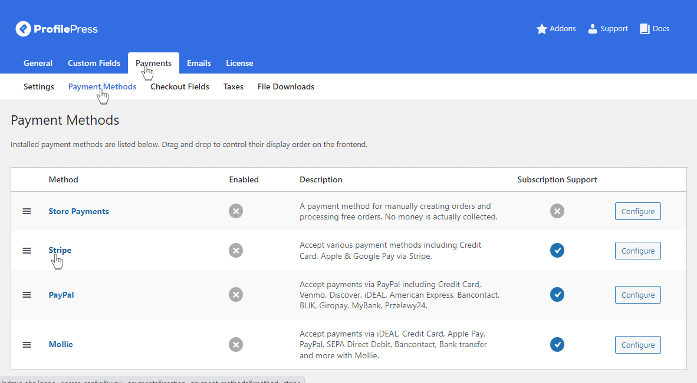Screen dimensions: 697x383
Task: Open the Mollie method link
Action: pyautogui.click(x=61, y=344)
